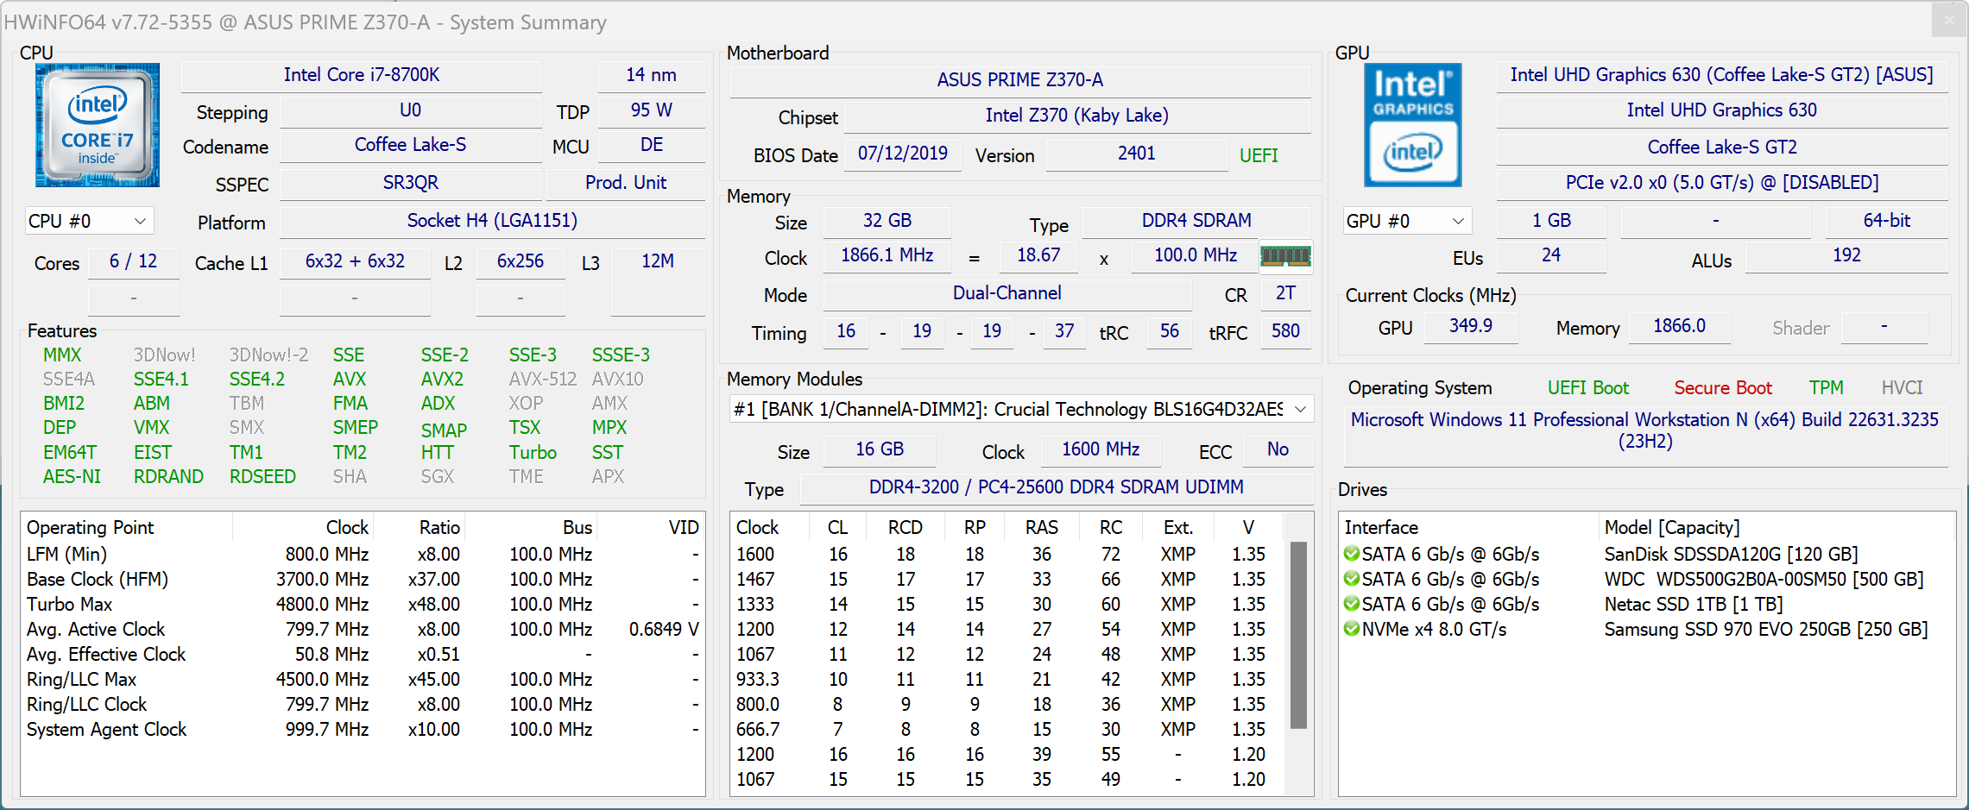Select the Samsung SSD 970 EVO drive row

coord(1764,629)
